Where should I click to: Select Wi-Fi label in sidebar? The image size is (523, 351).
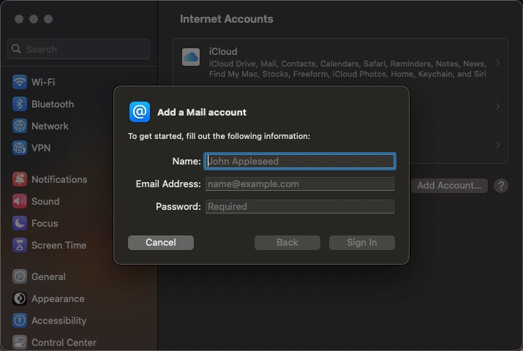pos(43,82)
